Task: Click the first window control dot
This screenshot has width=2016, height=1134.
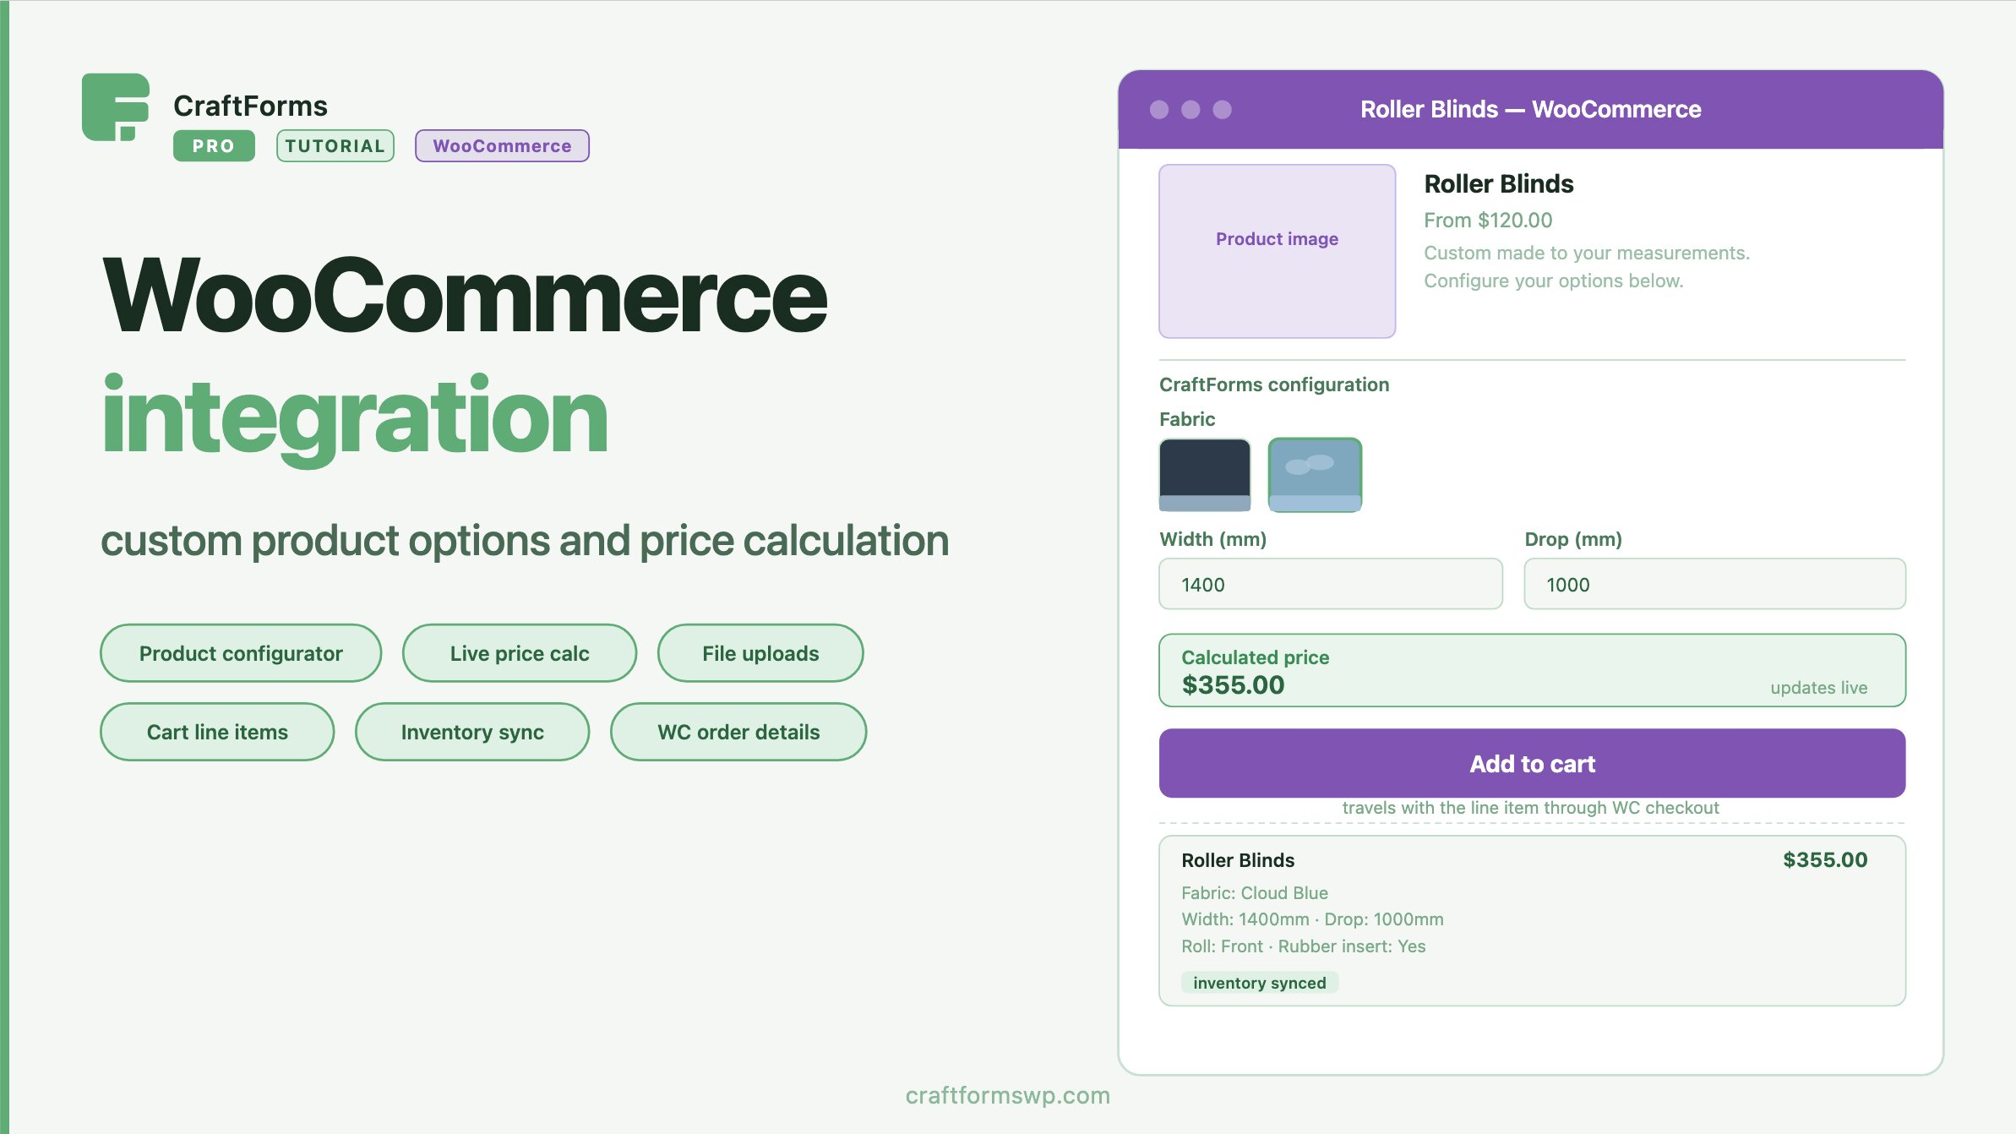Action: pos(1159,110)
